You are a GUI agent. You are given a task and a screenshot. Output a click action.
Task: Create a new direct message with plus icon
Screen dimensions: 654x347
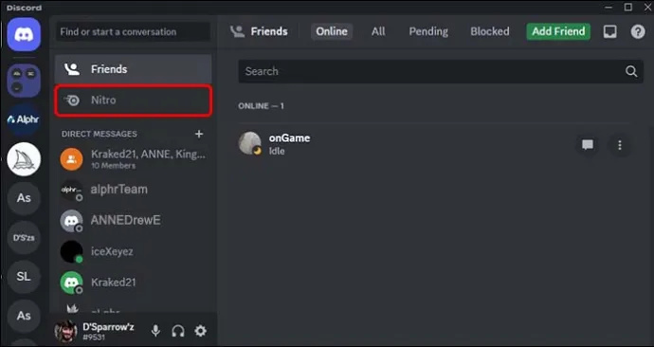[x=199, y=134]
